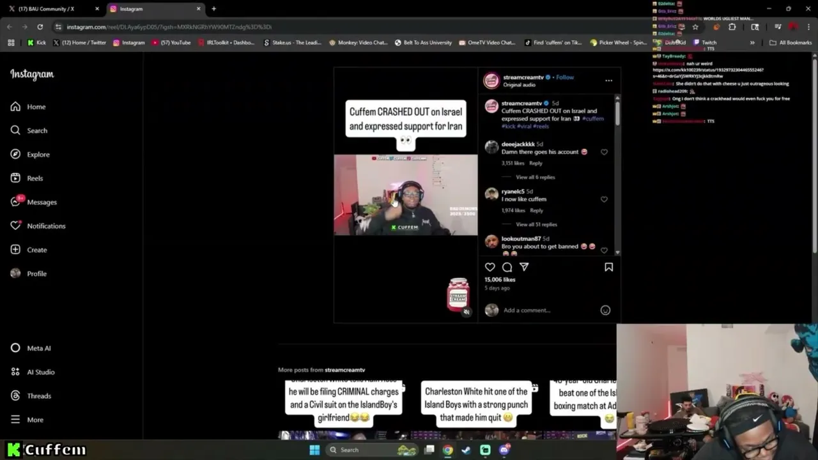The image size is (818, 460).
Task: Open the browser apps grid icon
Action: [x=11, y=43]
